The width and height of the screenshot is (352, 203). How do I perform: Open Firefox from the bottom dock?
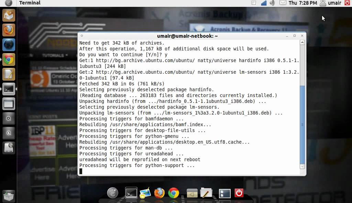pos(159,193)
